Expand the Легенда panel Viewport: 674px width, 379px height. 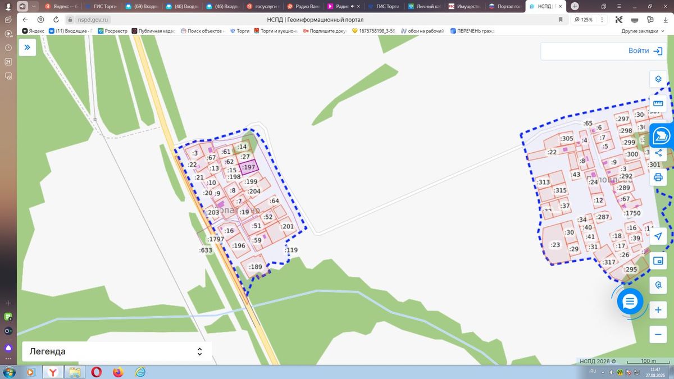click(x=117, y=351)
